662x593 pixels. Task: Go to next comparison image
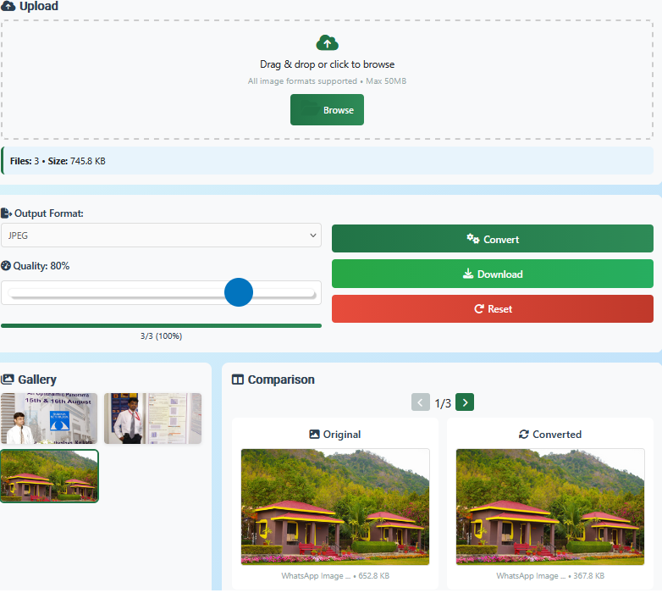(x=465, y=402)
